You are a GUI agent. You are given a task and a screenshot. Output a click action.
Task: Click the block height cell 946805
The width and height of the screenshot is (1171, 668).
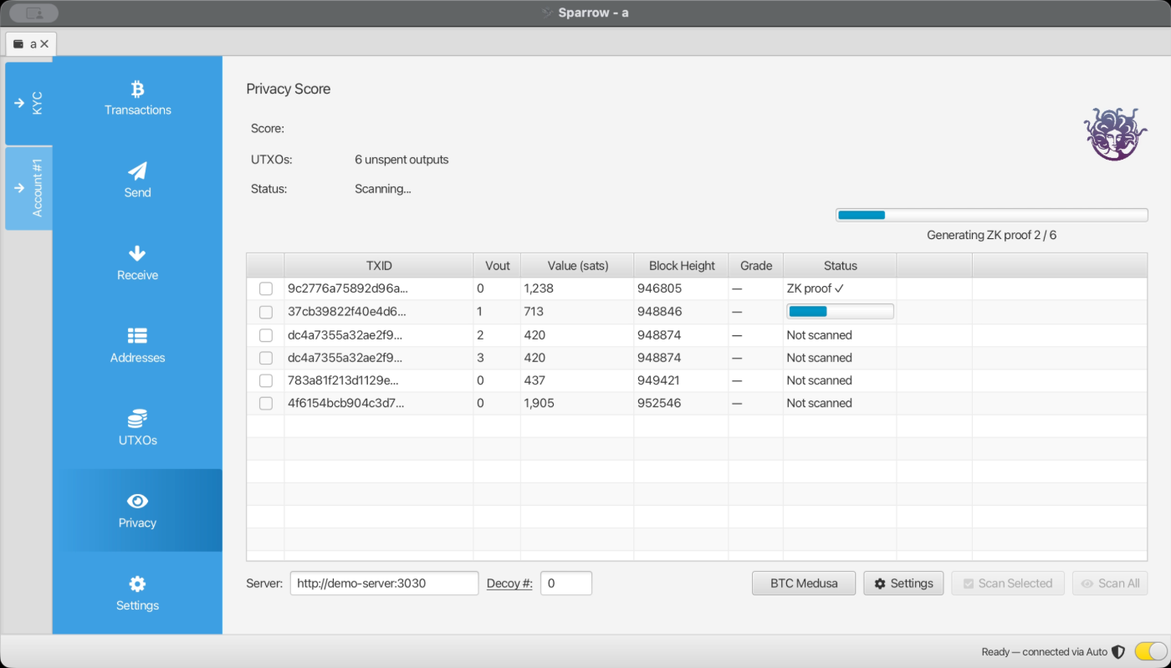[681, 288]
